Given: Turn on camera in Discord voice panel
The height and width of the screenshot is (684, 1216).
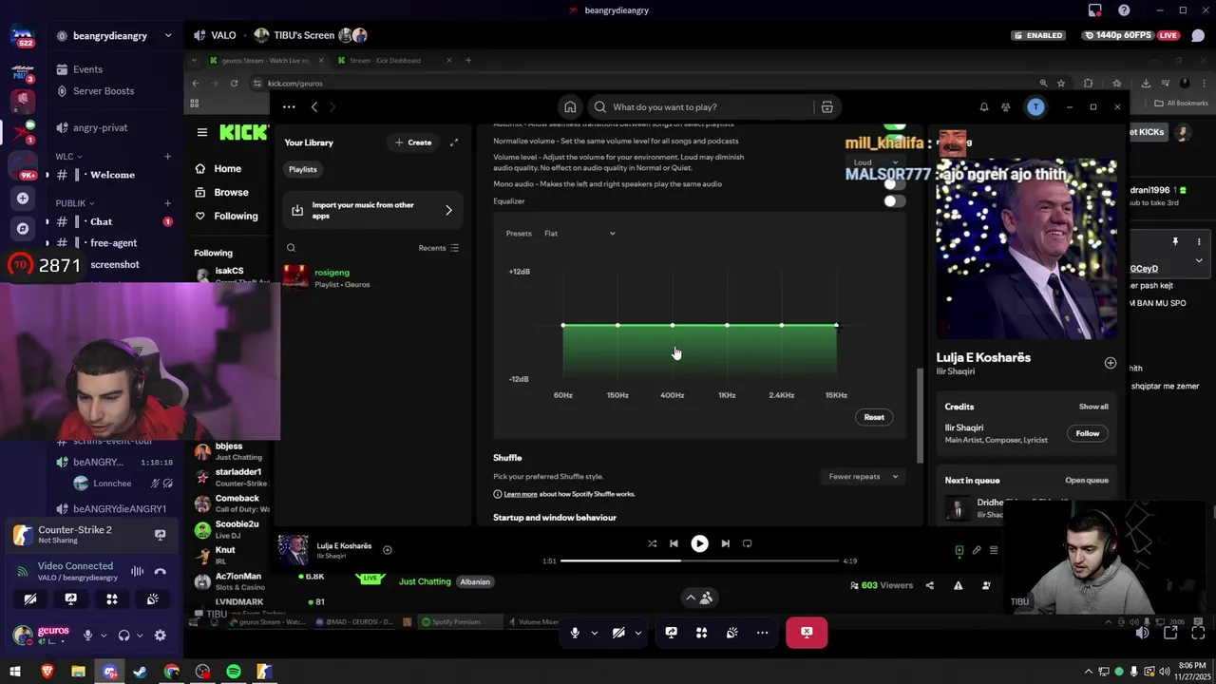Looking at the screenshot, I should click(x=30, y=599).
